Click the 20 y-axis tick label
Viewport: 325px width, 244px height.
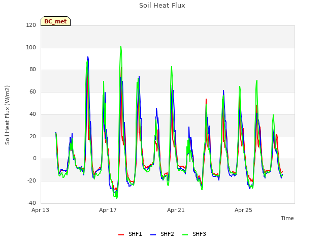click(x=32, y=137)
